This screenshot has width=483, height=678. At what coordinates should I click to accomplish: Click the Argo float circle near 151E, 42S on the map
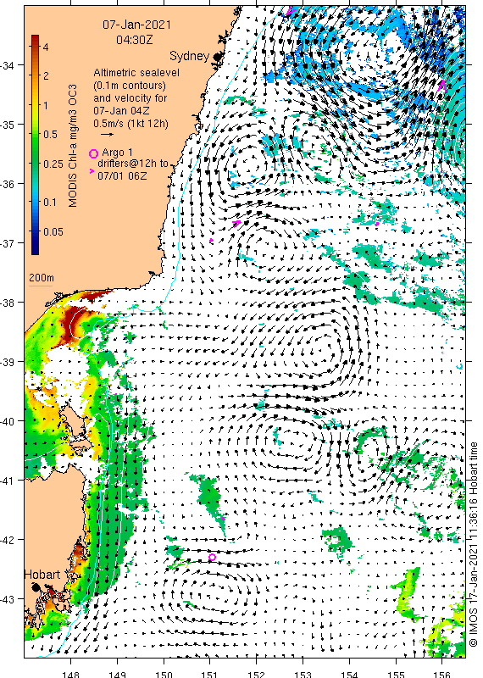coord(212,558)
